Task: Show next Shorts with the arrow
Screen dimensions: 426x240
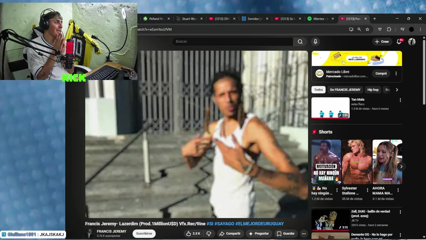Action: 401,166
